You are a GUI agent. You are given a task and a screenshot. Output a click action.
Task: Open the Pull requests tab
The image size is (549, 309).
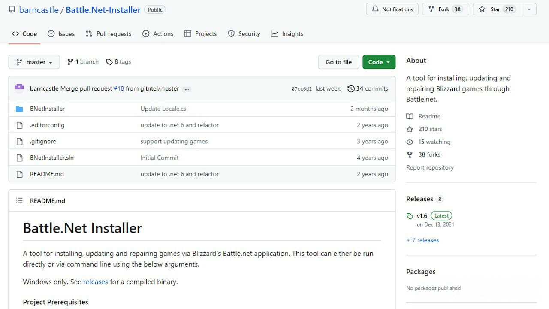click(109, 34)
